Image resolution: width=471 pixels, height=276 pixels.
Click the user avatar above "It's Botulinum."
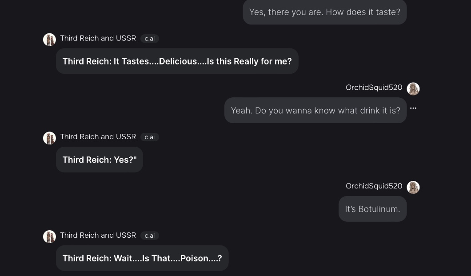(x=413, y=187)
